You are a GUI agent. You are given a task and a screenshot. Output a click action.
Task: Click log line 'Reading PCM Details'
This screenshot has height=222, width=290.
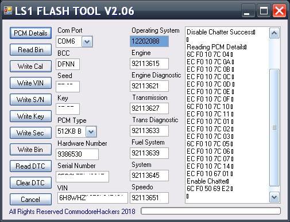[216, 47]
